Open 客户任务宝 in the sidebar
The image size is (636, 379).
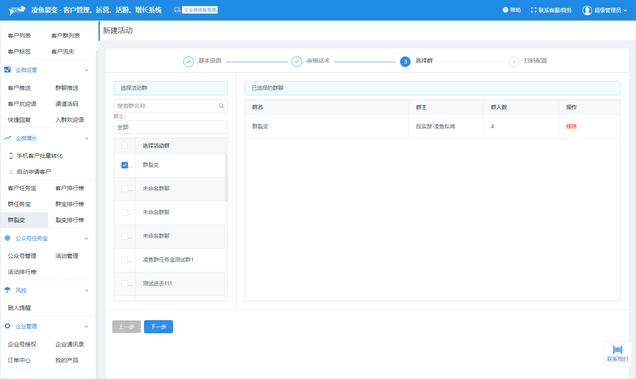pos(22,188)
